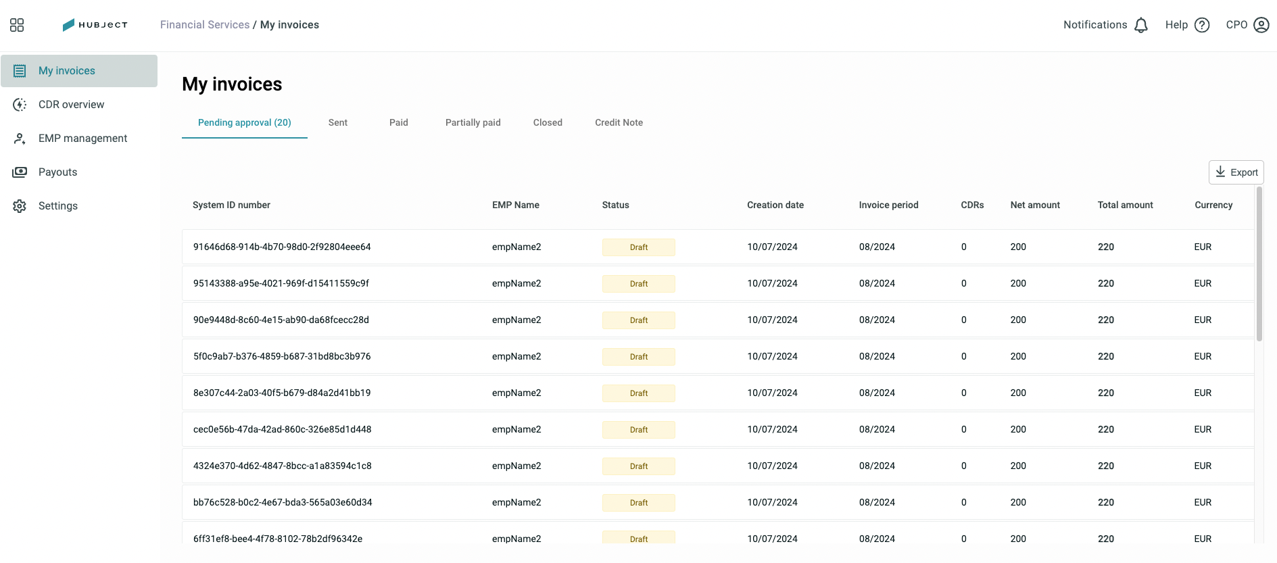The image size is (1277, 563).
Task: Open the apps grid menu icon
Action: [x=17, y=25]
